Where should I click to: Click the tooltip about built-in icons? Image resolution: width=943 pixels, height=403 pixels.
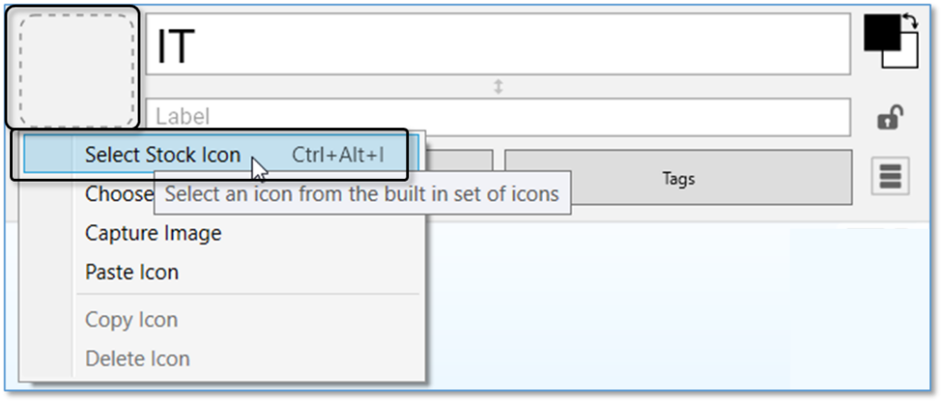tap(362, 194)
